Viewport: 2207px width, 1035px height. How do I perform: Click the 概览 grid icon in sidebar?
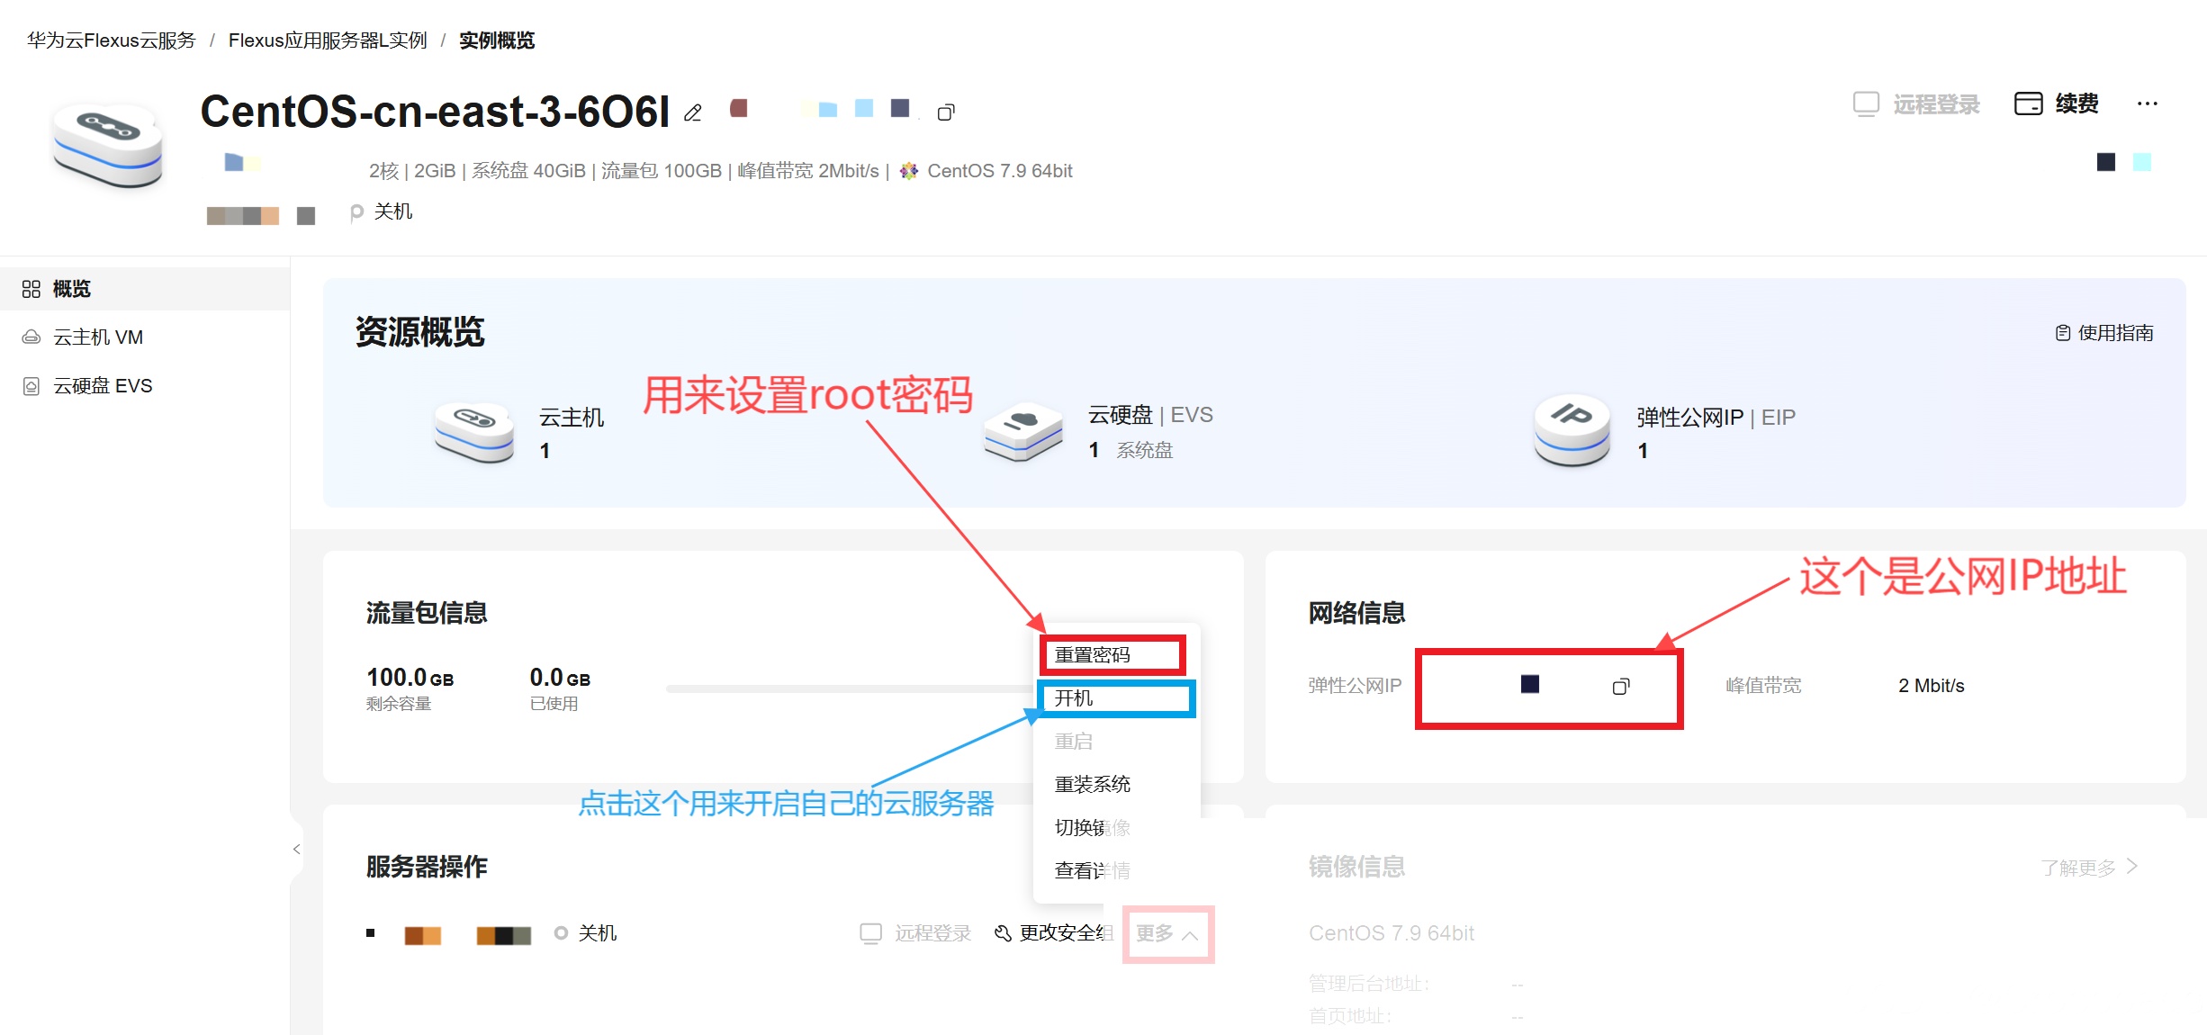(x=32, y=289)
